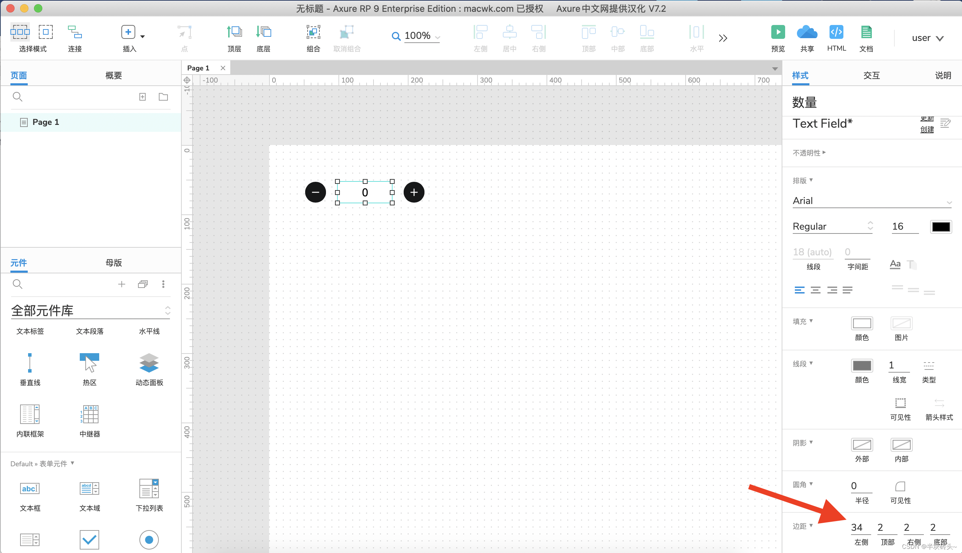
Task: Select the Connect mode tool
Action: click(x=75, y=32)
